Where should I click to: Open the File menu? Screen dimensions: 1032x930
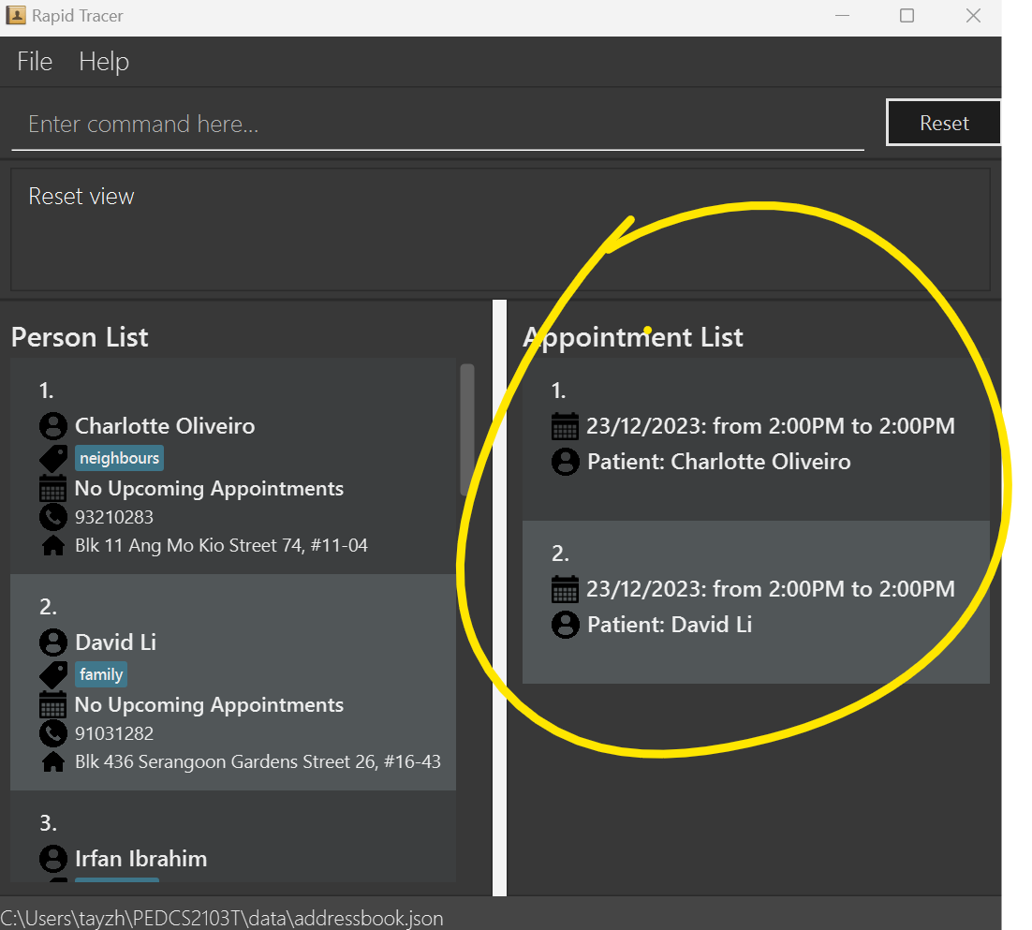click(35, 62)
